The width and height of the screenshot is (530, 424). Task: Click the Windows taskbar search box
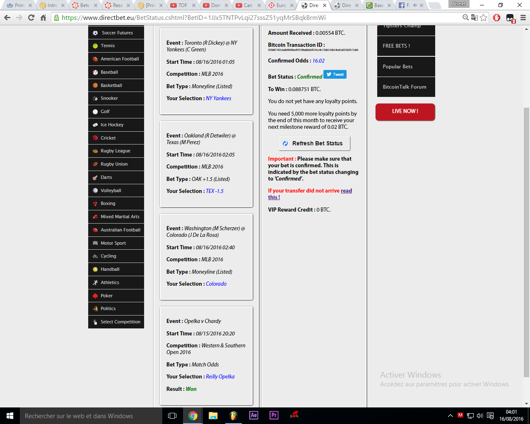point(91,416)
